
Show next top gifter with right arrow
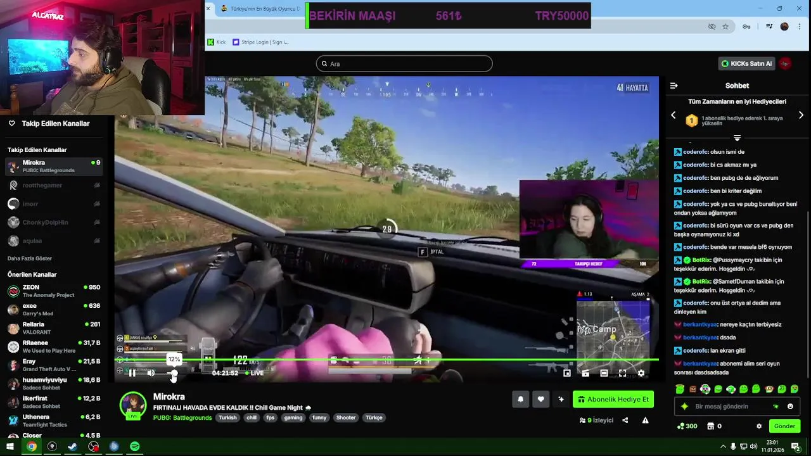point(801,115)
